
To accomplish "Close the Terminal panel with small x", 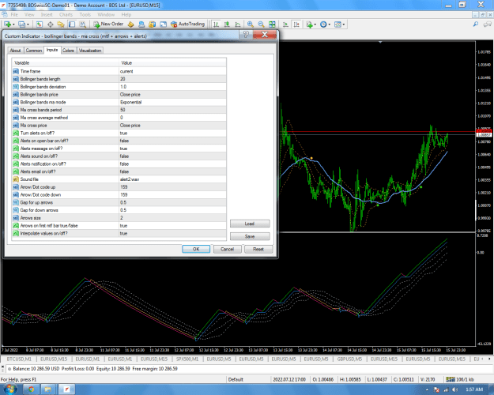I will tap(2, 367).
